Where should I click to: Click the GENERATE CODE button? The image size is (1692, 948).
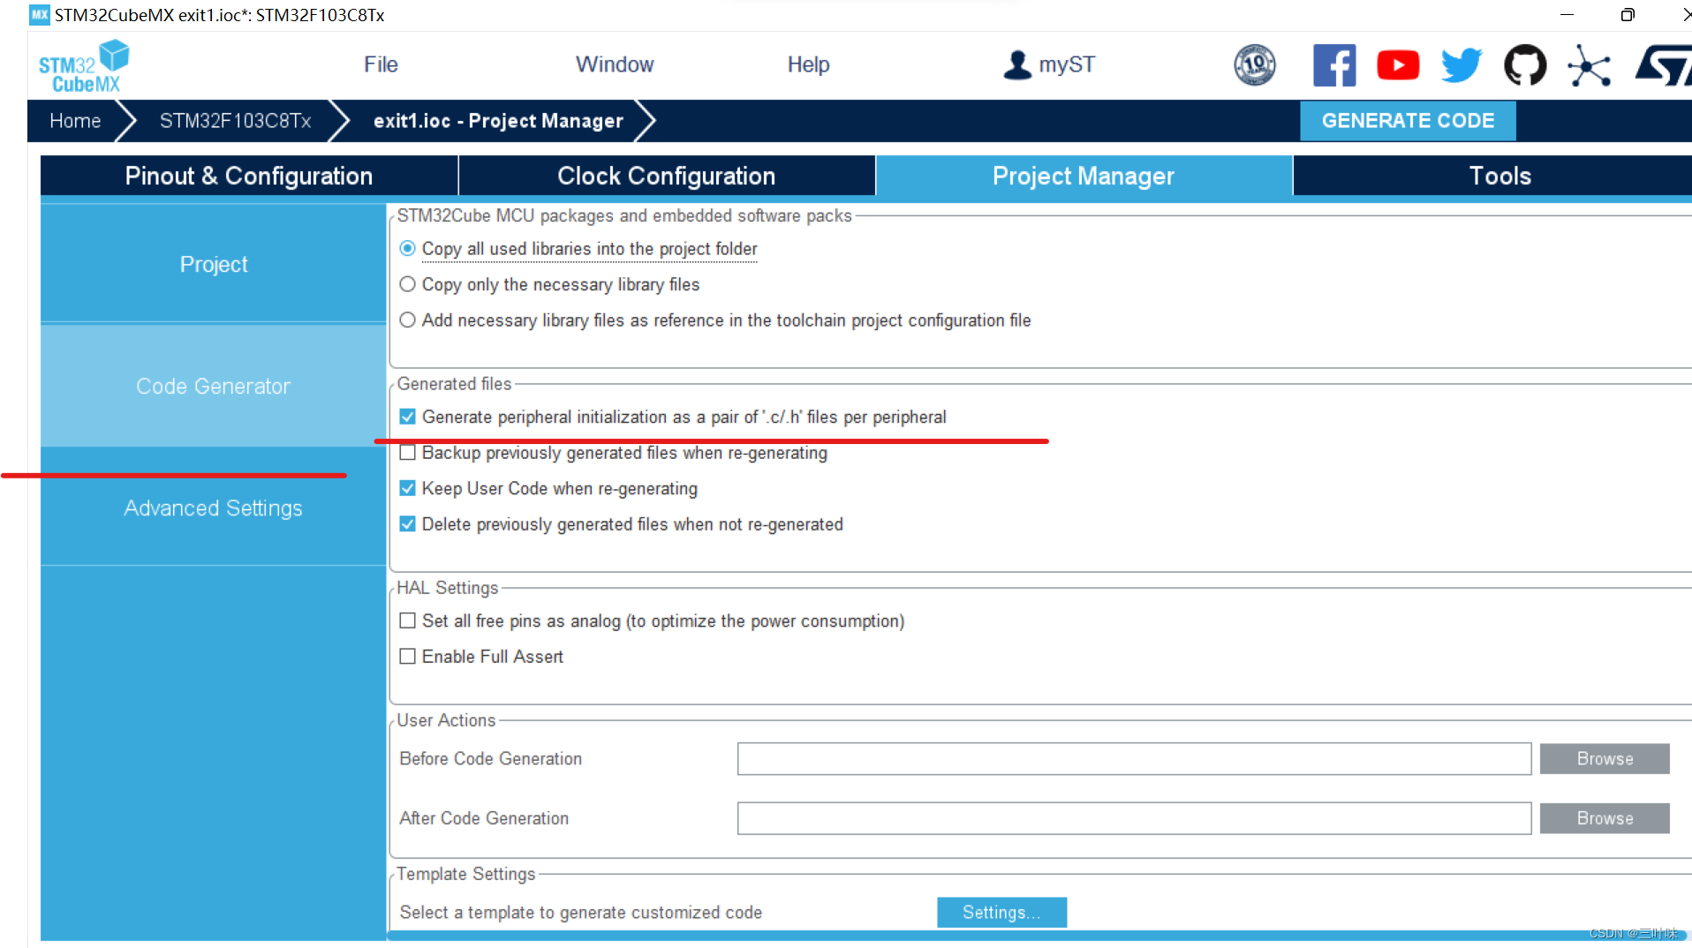point(1408,121)
